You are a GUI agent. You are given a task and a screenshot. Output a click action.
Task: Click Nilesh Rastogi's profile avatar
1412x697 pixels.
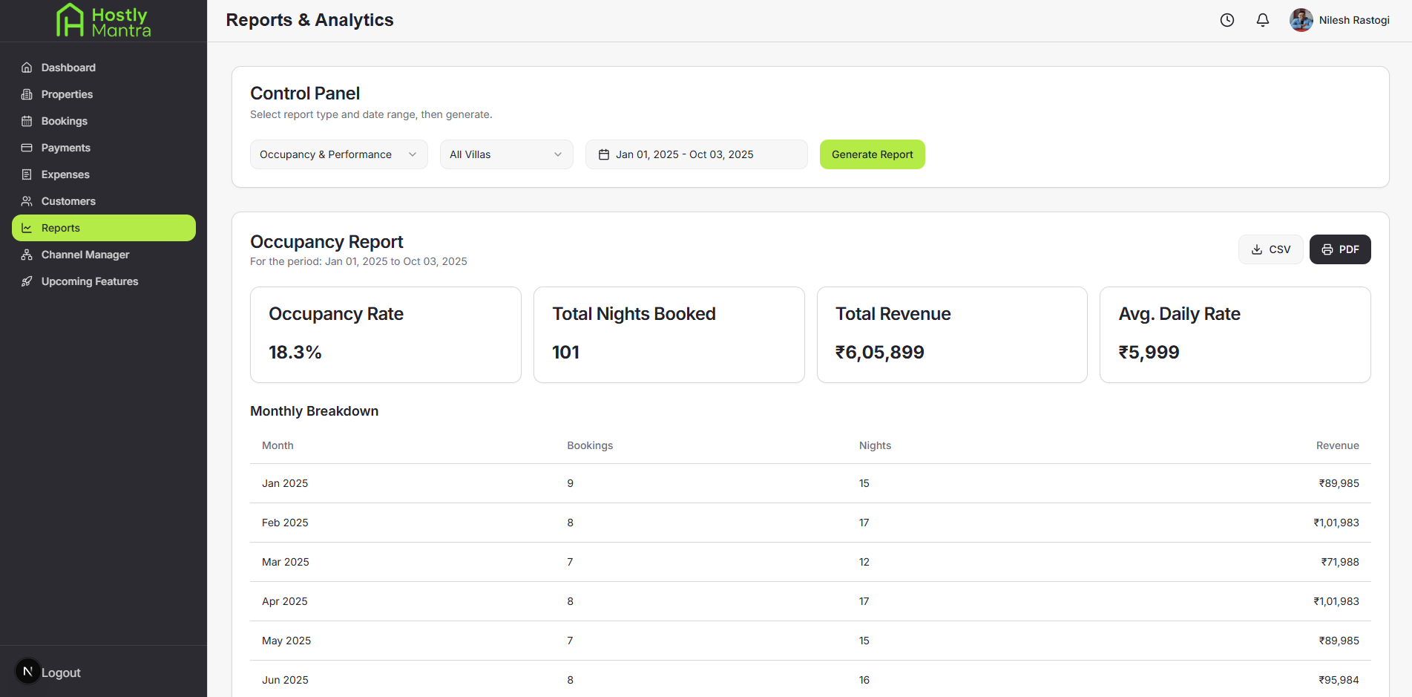point(1301,20)
